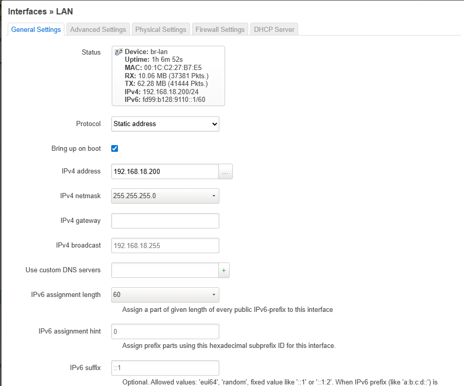Screen dimensions: 464x386
Task: Open the Protocol dropdown showing Static address
Action: [x=165, y=124]
